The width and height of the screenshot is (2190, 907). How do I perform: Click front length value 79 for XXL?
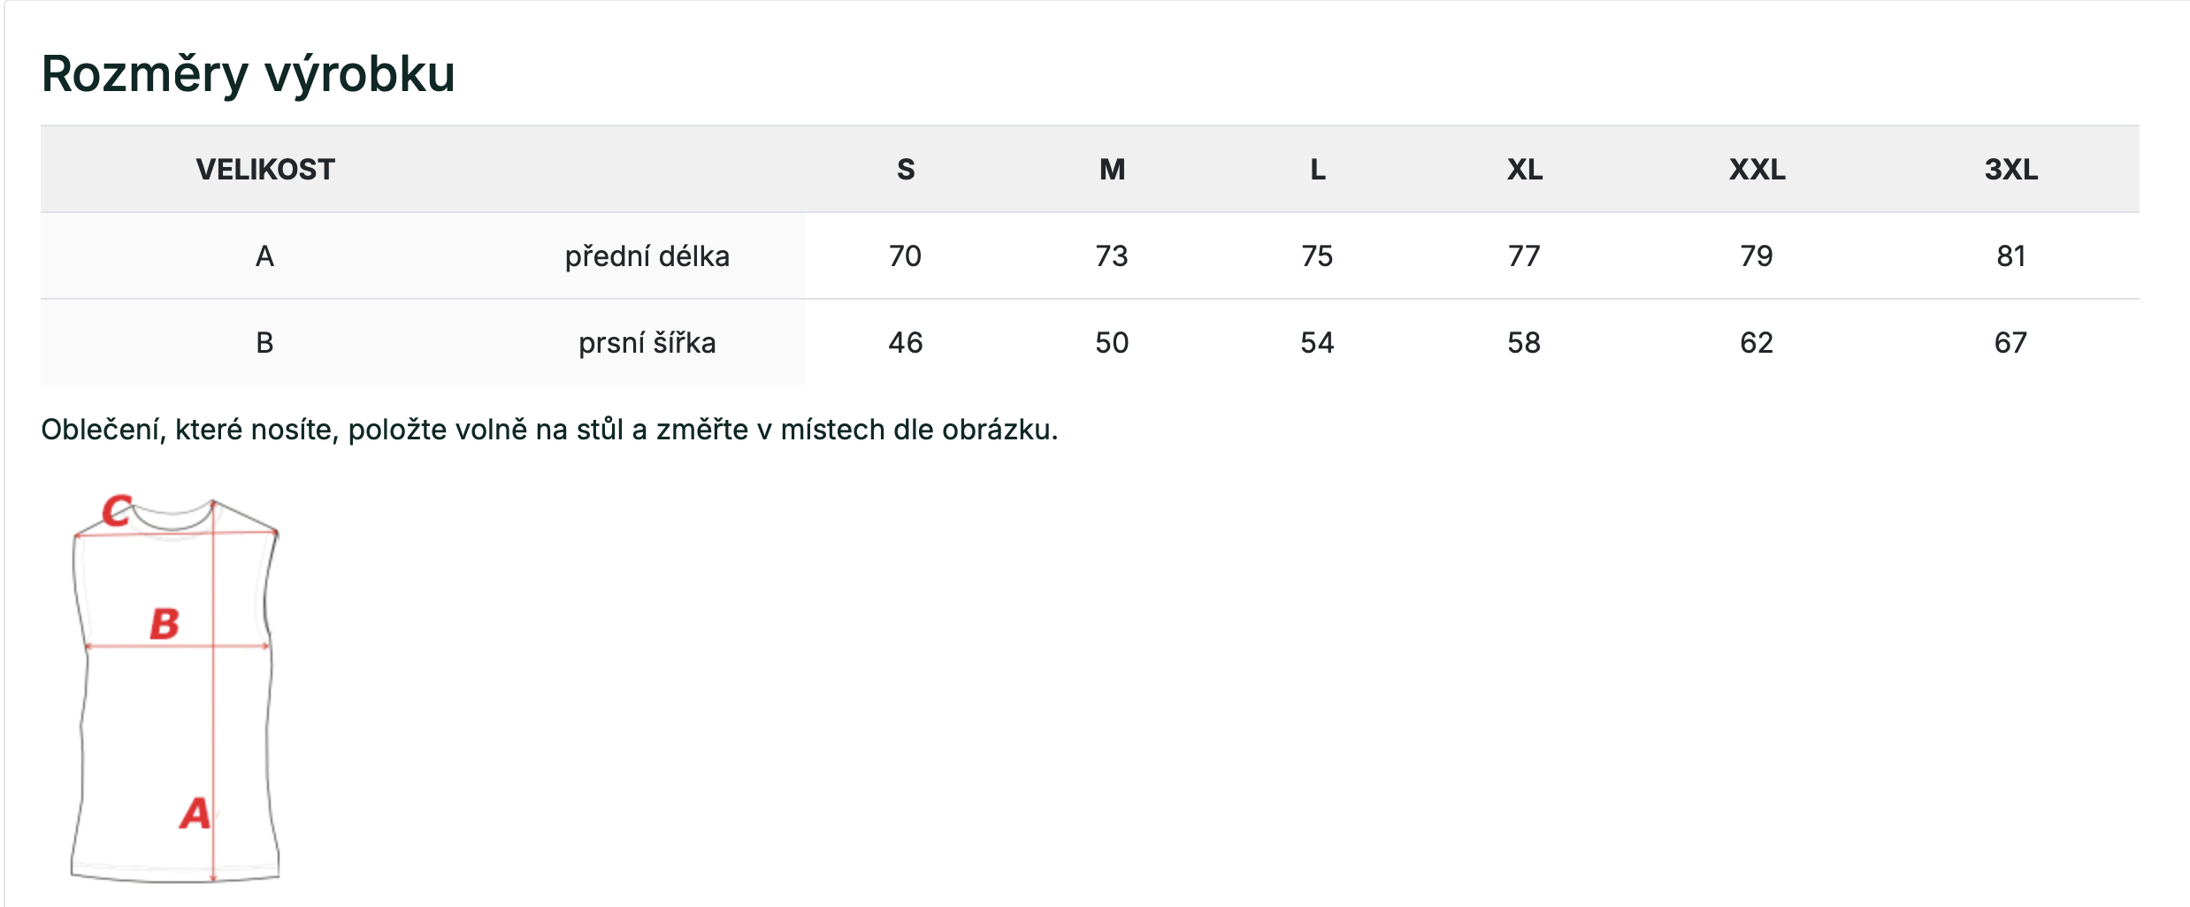pos(1757,256)
